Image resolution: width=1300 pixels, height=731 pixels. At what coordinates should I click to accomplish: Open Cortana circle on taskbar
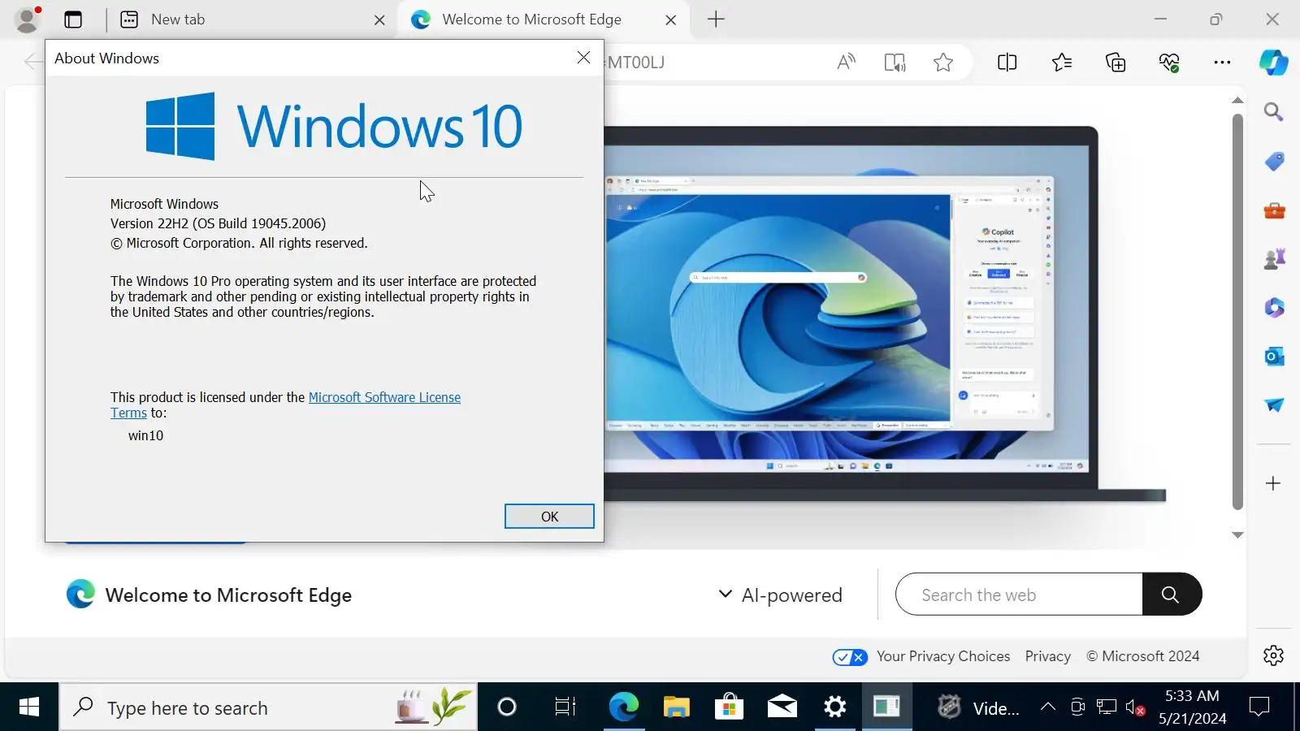click(506, 707)
